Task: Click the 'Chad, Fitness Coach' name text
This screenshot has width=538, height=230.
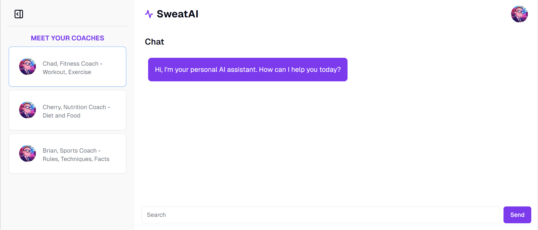Action: (x=70, y=64)
